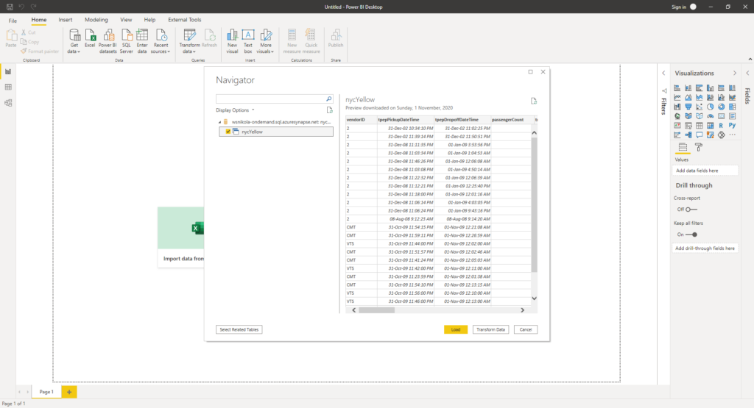This screenshot has width=754, height=408.
Task: Toggle Cross-report drill through switch
Action: click(x=691, y=210)
